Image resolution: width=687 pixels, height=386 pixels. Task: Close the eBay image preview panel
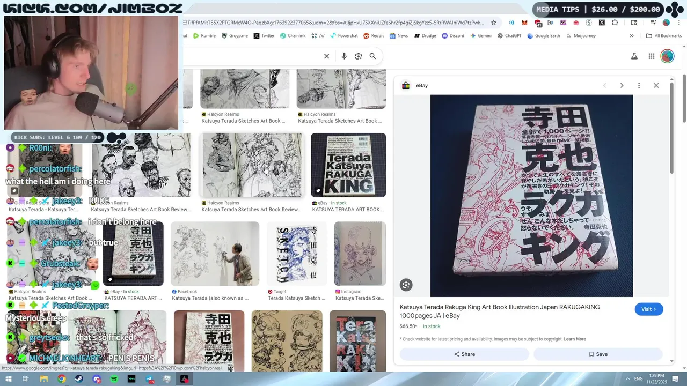pos(656,86)
